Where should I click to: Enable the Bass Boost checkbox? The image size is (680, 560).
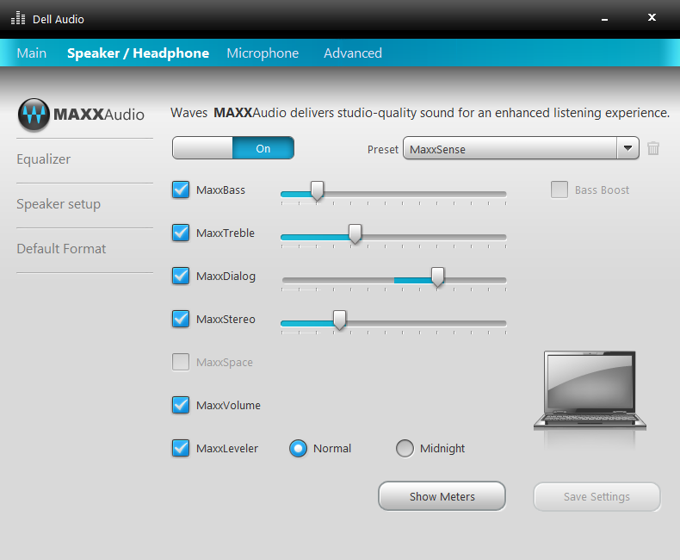[559, 190]
